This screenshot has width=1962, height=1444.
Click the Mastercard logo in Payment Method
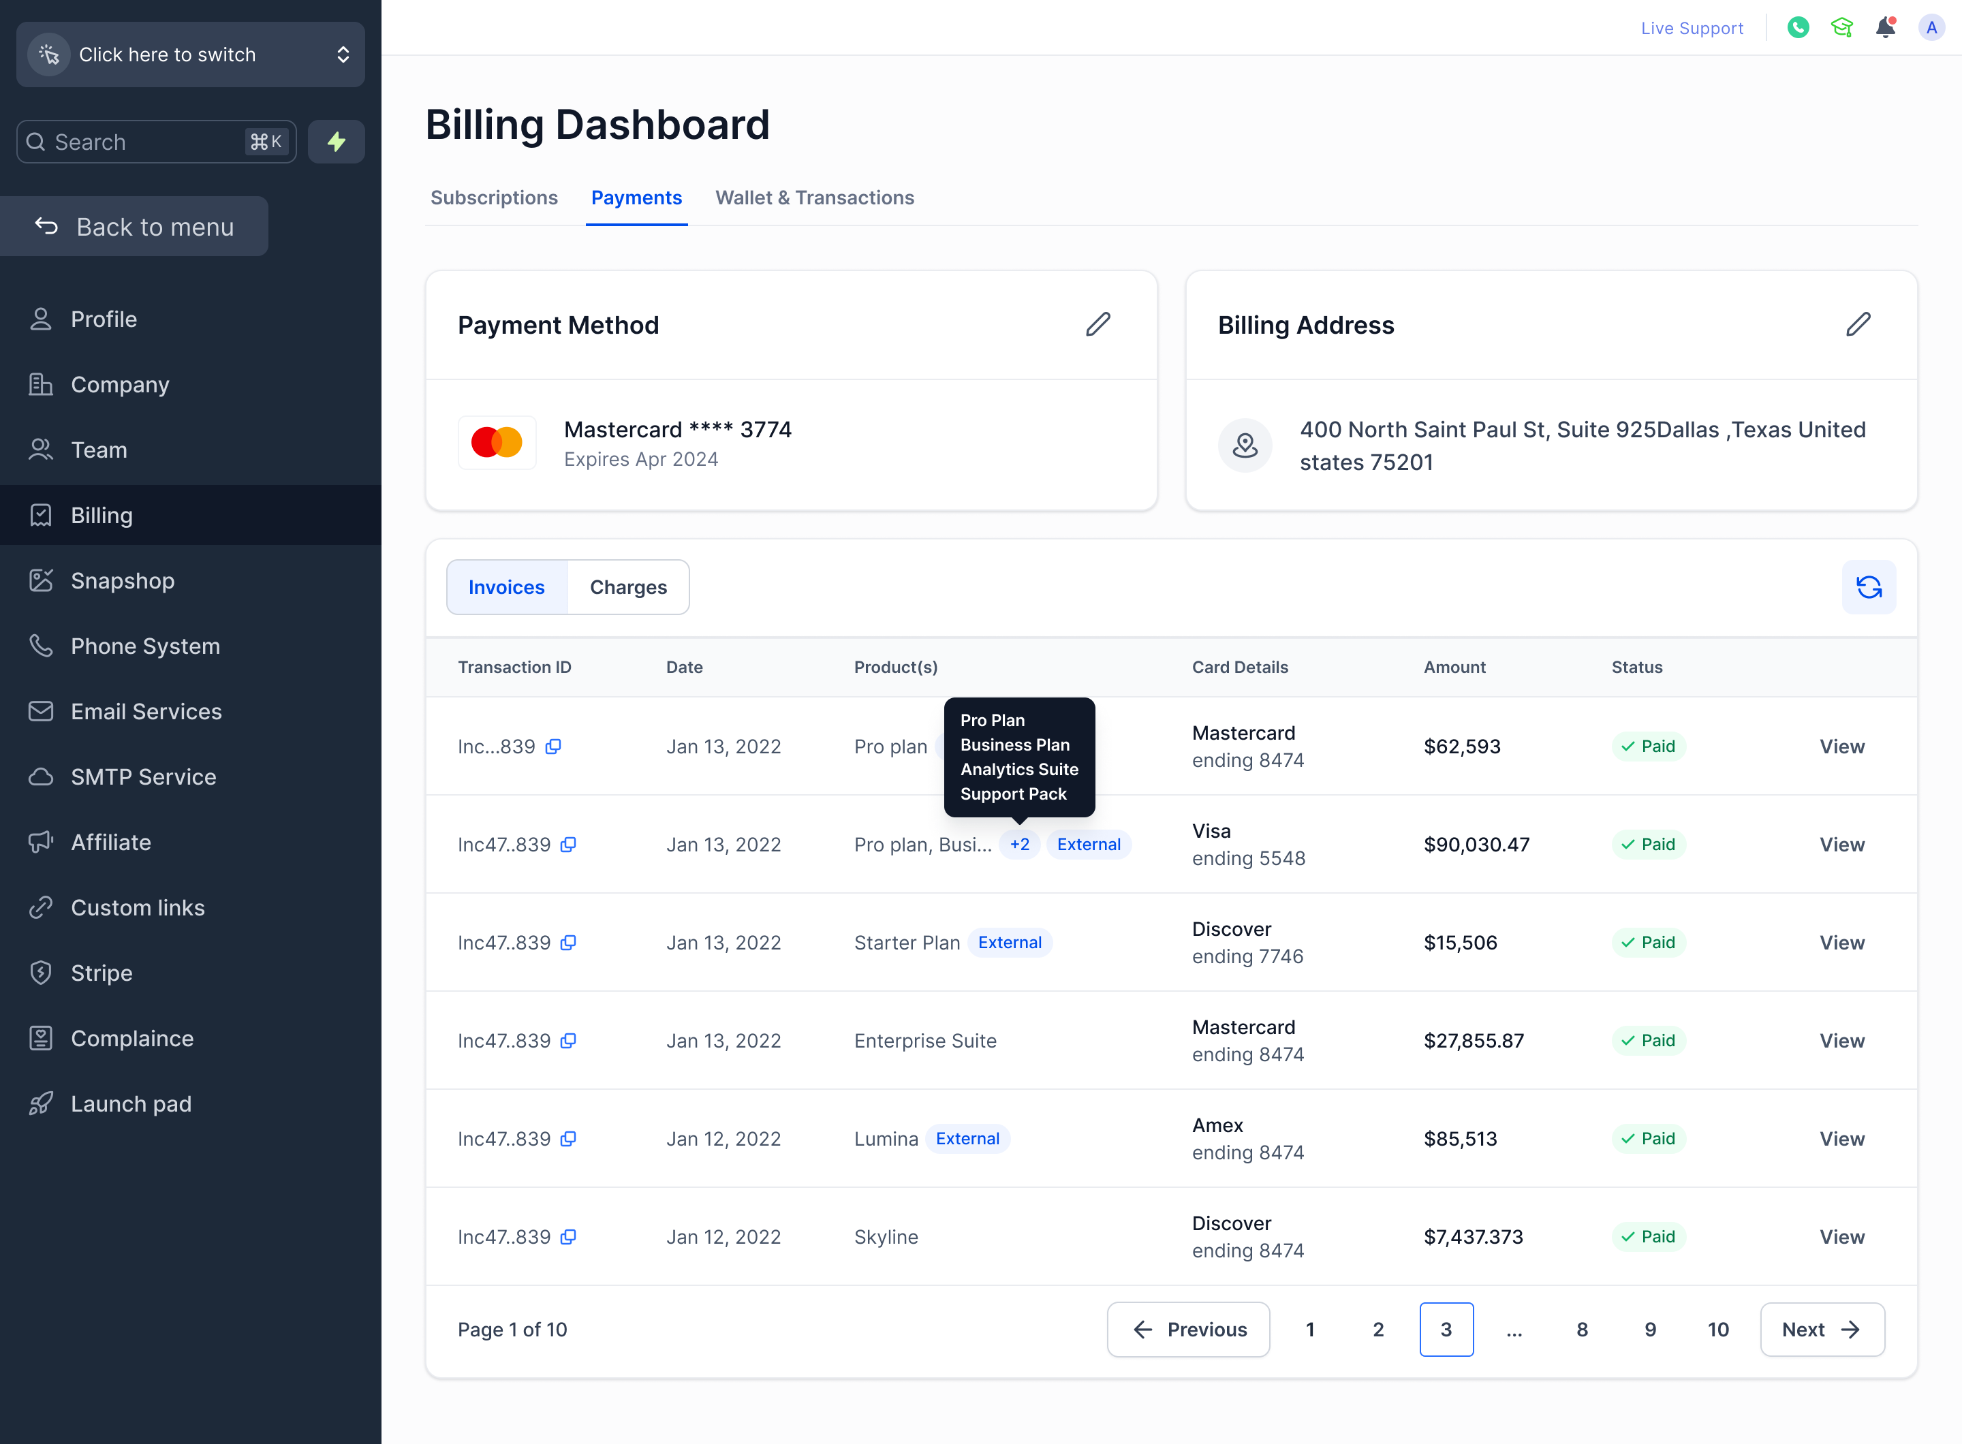[x=497, y=442]
